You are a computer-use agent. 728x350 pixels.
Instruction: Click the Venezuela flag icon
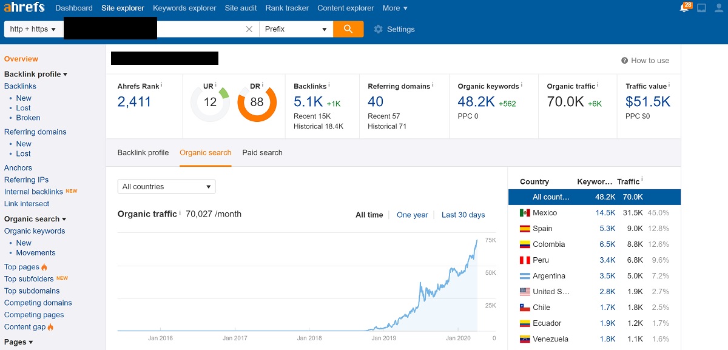point(525,339)
